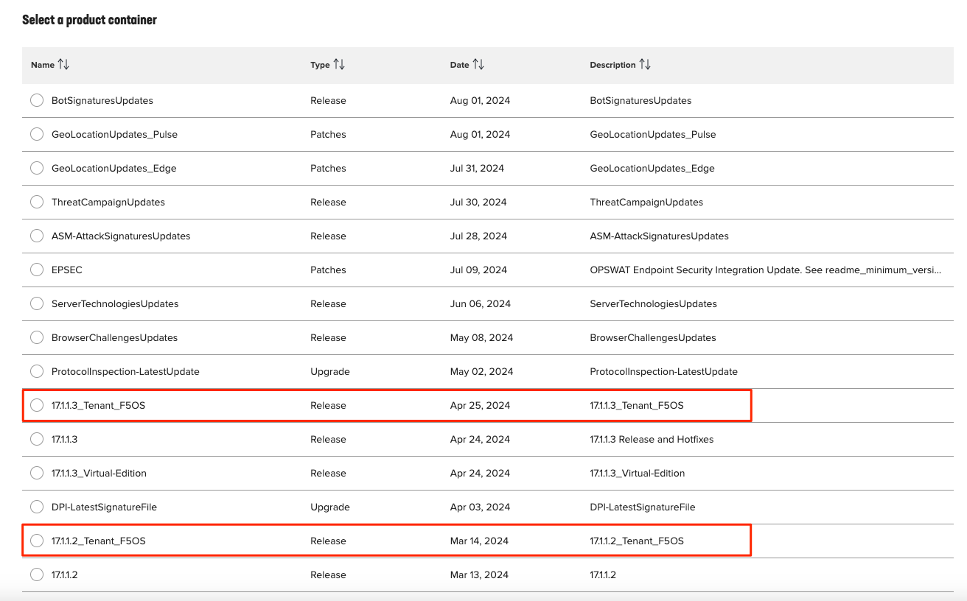This screenshot has width=967, height=601.
Task: Click the Date column header label
Action: pos(459,65)
